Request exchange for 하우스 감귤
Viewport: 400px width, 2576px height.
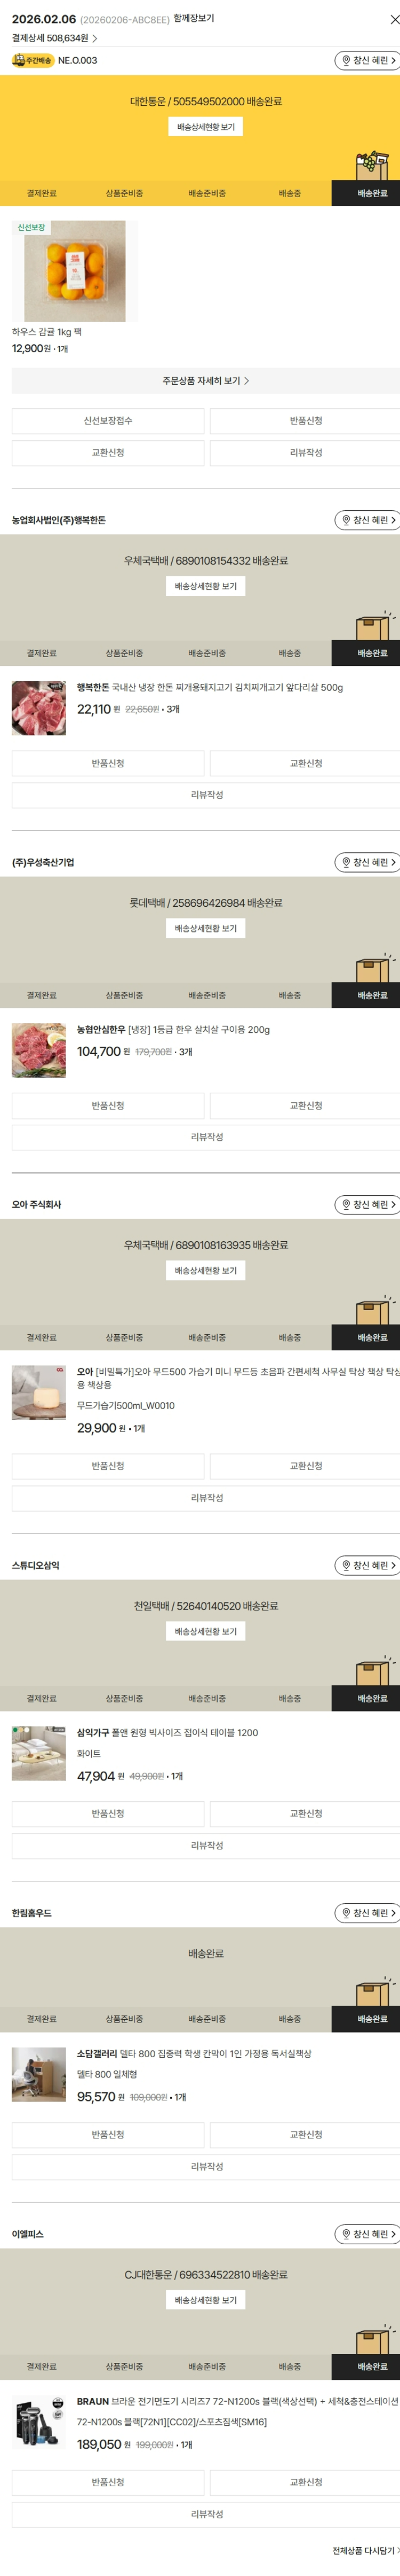(108, 453)
